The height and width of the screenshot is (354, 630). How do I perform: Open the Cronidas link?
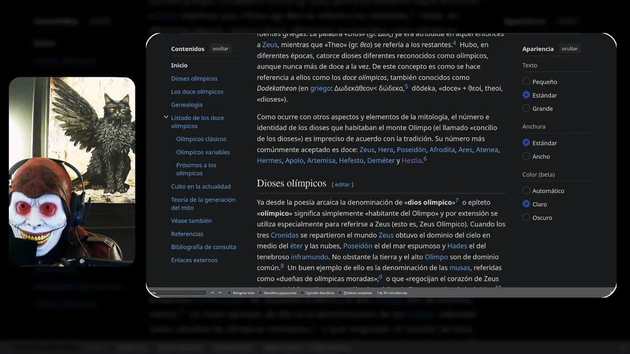click(284, 235)
